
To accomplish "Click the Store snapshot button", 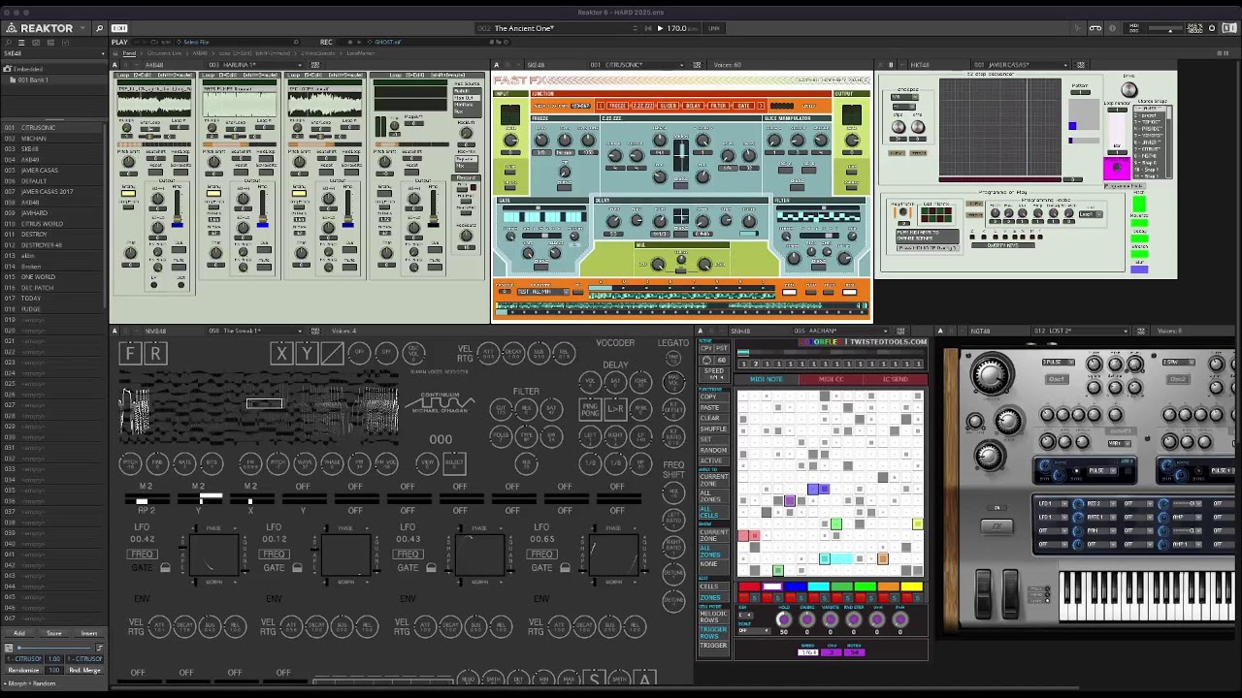I will [x=53, y=633].
